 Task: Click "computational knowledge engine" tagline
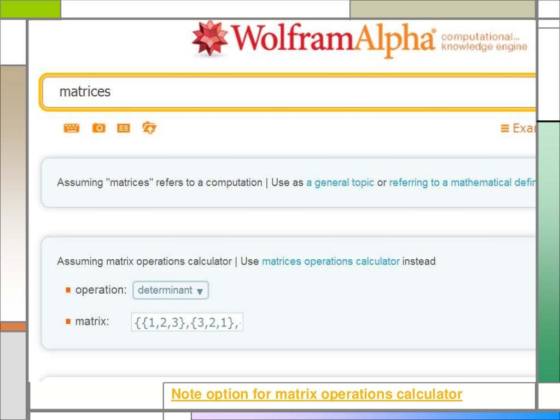pyautogui.click(x=484, y=42)
